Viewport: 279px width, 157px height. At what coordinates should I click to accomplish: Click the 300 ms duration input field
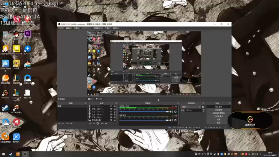click(x=194, y=110)
